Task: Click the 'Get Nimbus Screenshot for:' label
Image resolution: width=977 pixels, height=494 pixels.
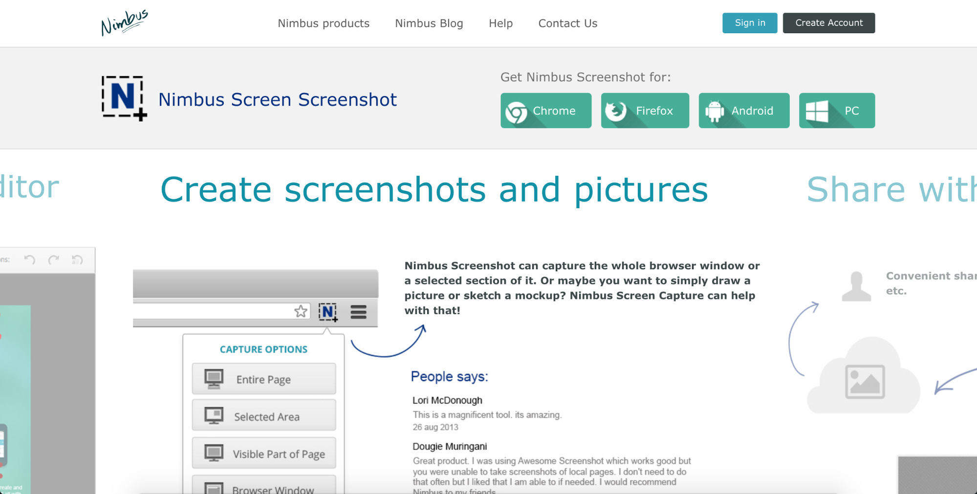Action: (586, 77)
